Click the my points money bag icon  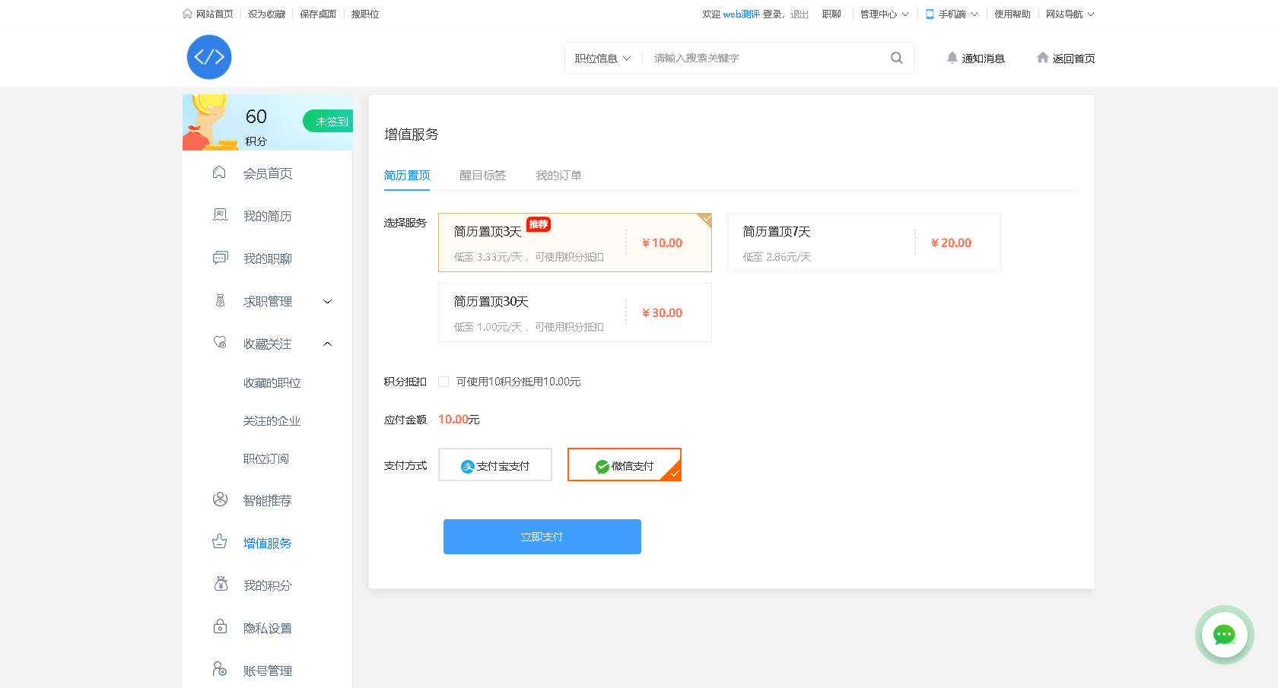tap(221, 585)
